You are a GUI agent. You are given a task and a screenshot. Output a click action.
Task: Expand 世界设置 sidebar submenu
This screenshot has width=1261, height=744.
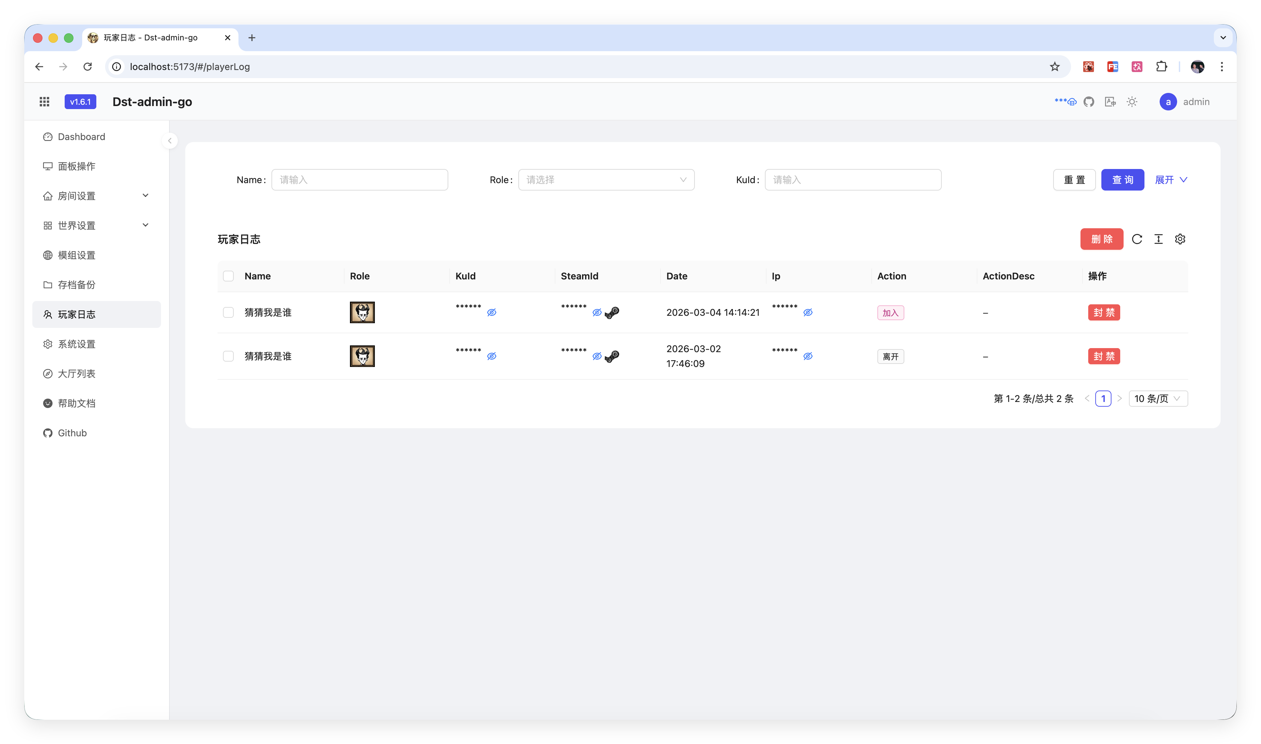coord(96,226)
